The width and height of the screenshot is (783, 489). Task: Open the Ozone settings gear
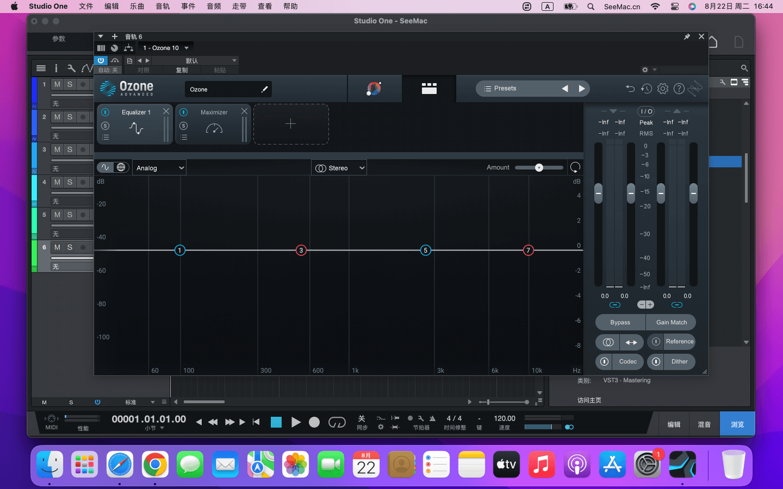pos(662,89)
